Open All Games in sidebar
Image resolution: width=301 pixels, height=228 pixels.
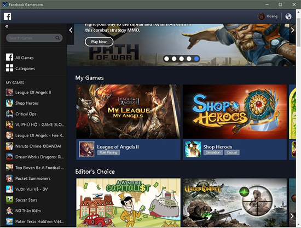pos(20,58)
